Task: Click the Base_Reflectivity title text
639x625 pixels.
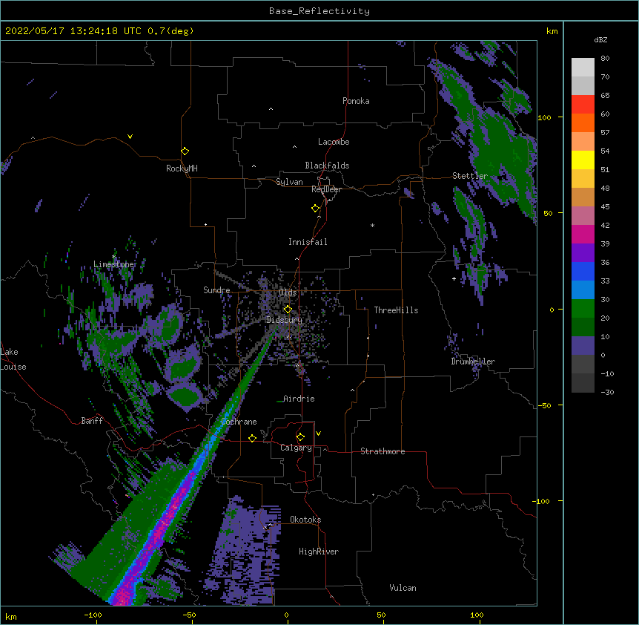Action: pyautogui.click(x=319, y=11)
